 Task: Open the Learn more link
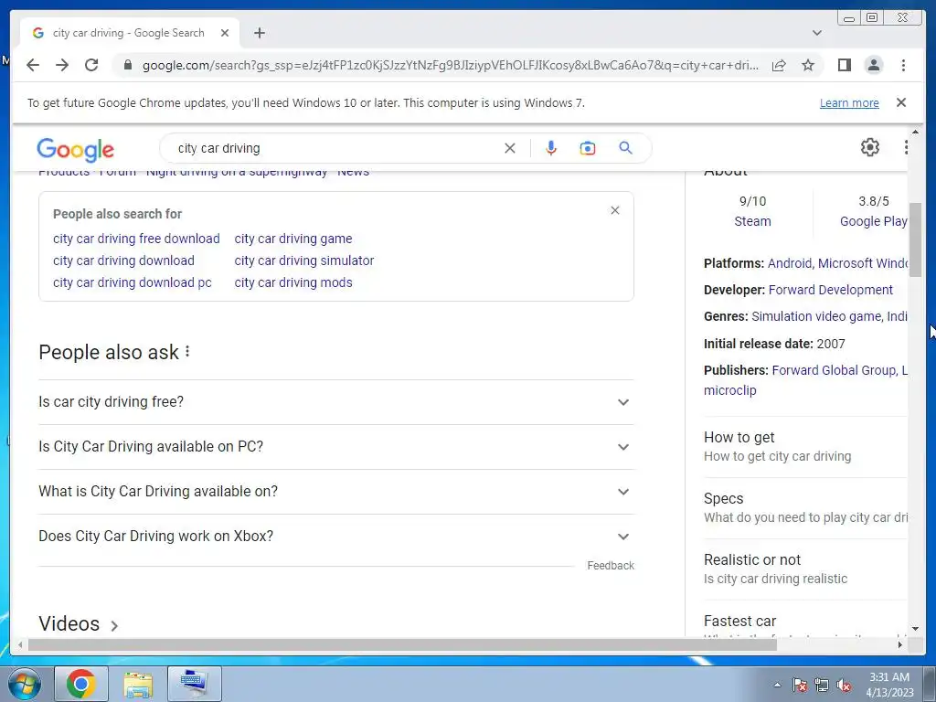(849, 102)
